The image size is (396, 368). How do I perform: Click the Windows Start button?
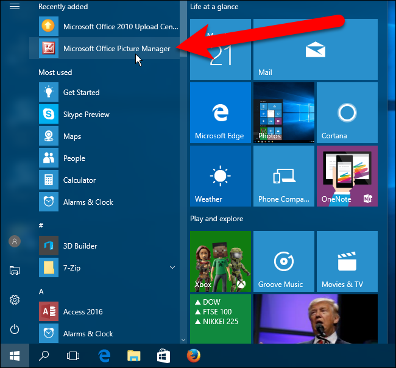(x=15, y=356)
